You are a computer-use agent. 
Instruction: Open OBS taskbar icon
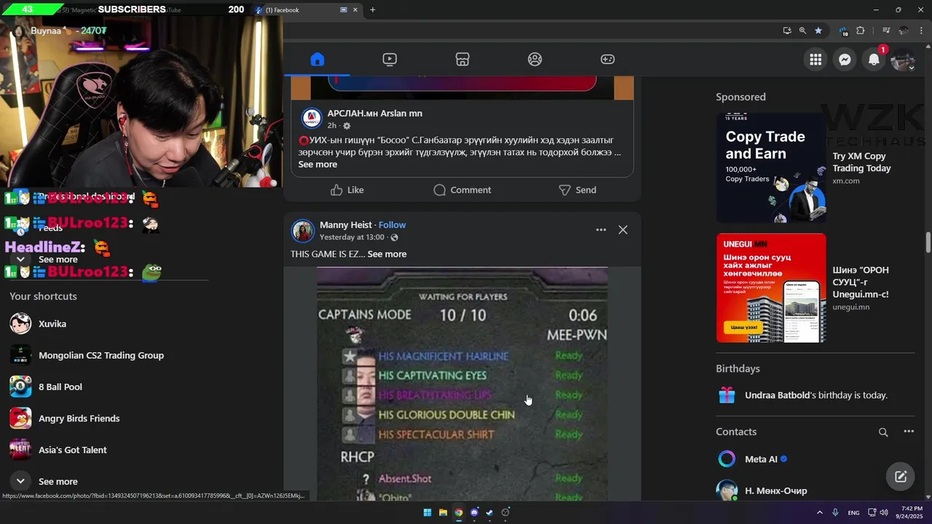click(505, 512)
